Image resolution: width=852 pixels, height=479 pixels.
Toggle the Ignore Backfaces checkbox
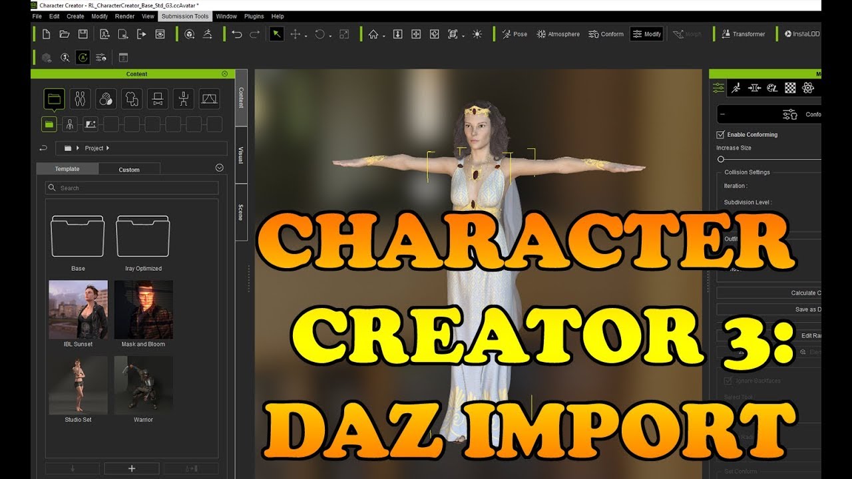(728, 381)
